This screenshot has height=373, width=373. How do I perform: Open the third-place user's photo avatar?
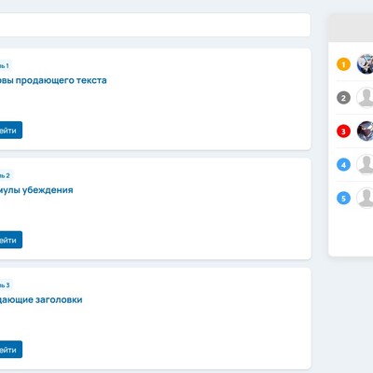[365, 131]
